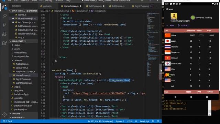
Task: Tap the xyz row in country list
Action: click(x=191, y=86)
